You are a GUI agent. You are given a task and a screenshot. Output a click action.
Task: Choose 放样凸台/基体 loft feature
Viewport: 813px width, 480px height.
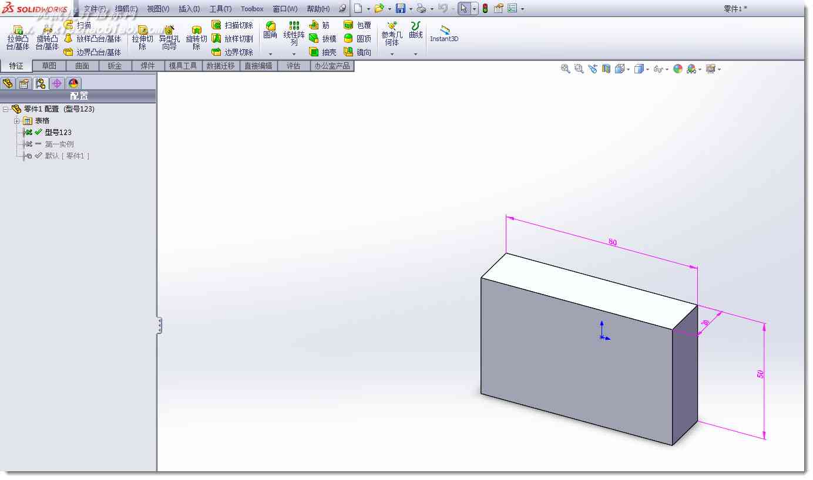92,39
